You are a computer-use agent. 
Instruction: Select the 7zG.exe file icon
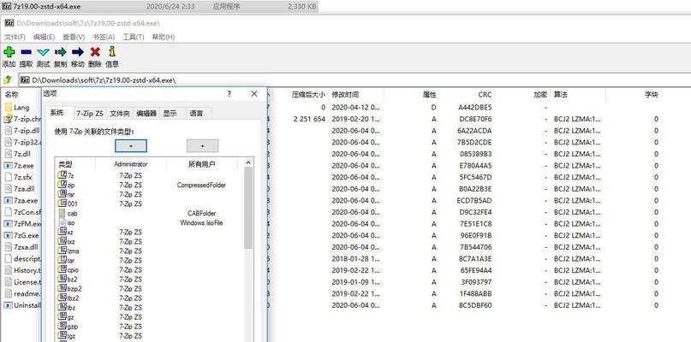point(9,235)
